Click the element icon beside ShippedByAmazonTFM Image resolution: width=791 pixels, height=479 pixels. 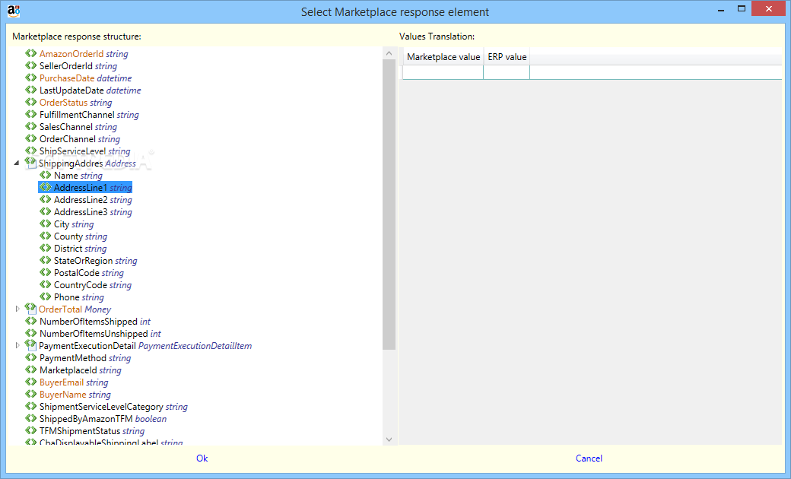[x=30, y=418]
